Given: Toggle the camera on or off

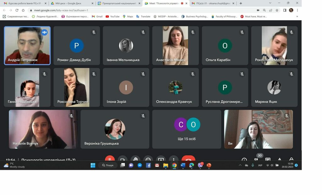Looking at the screenshot, I should (122, 159).
